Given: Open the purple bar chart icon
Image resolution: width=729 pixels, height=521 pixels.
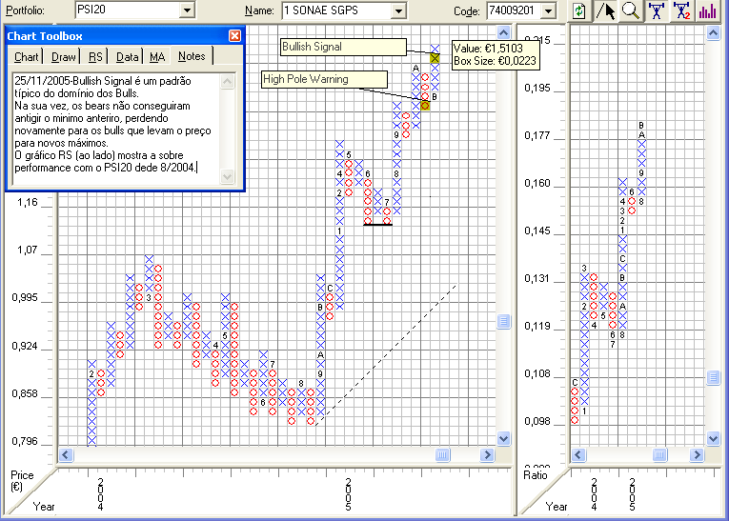Looking at the screenshot, I should [x=707, y=11].
